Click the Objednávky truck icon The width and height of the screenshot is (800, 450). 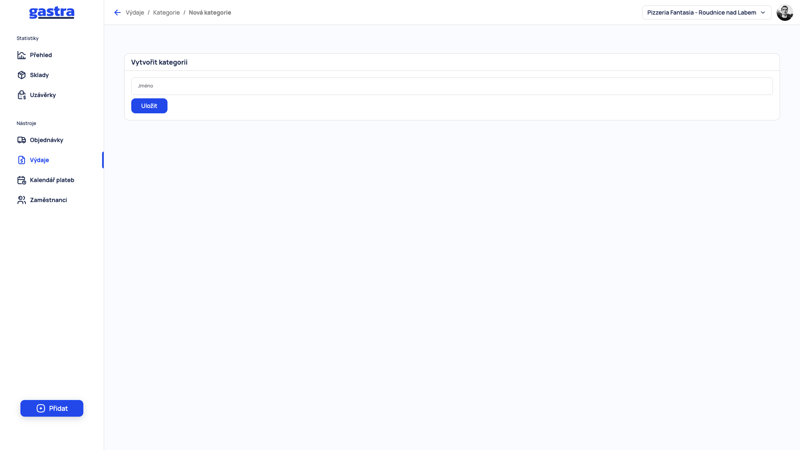point(22,140)
